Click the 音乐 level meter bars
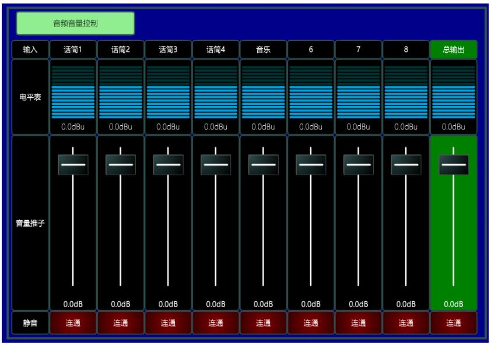 [264, 92]
